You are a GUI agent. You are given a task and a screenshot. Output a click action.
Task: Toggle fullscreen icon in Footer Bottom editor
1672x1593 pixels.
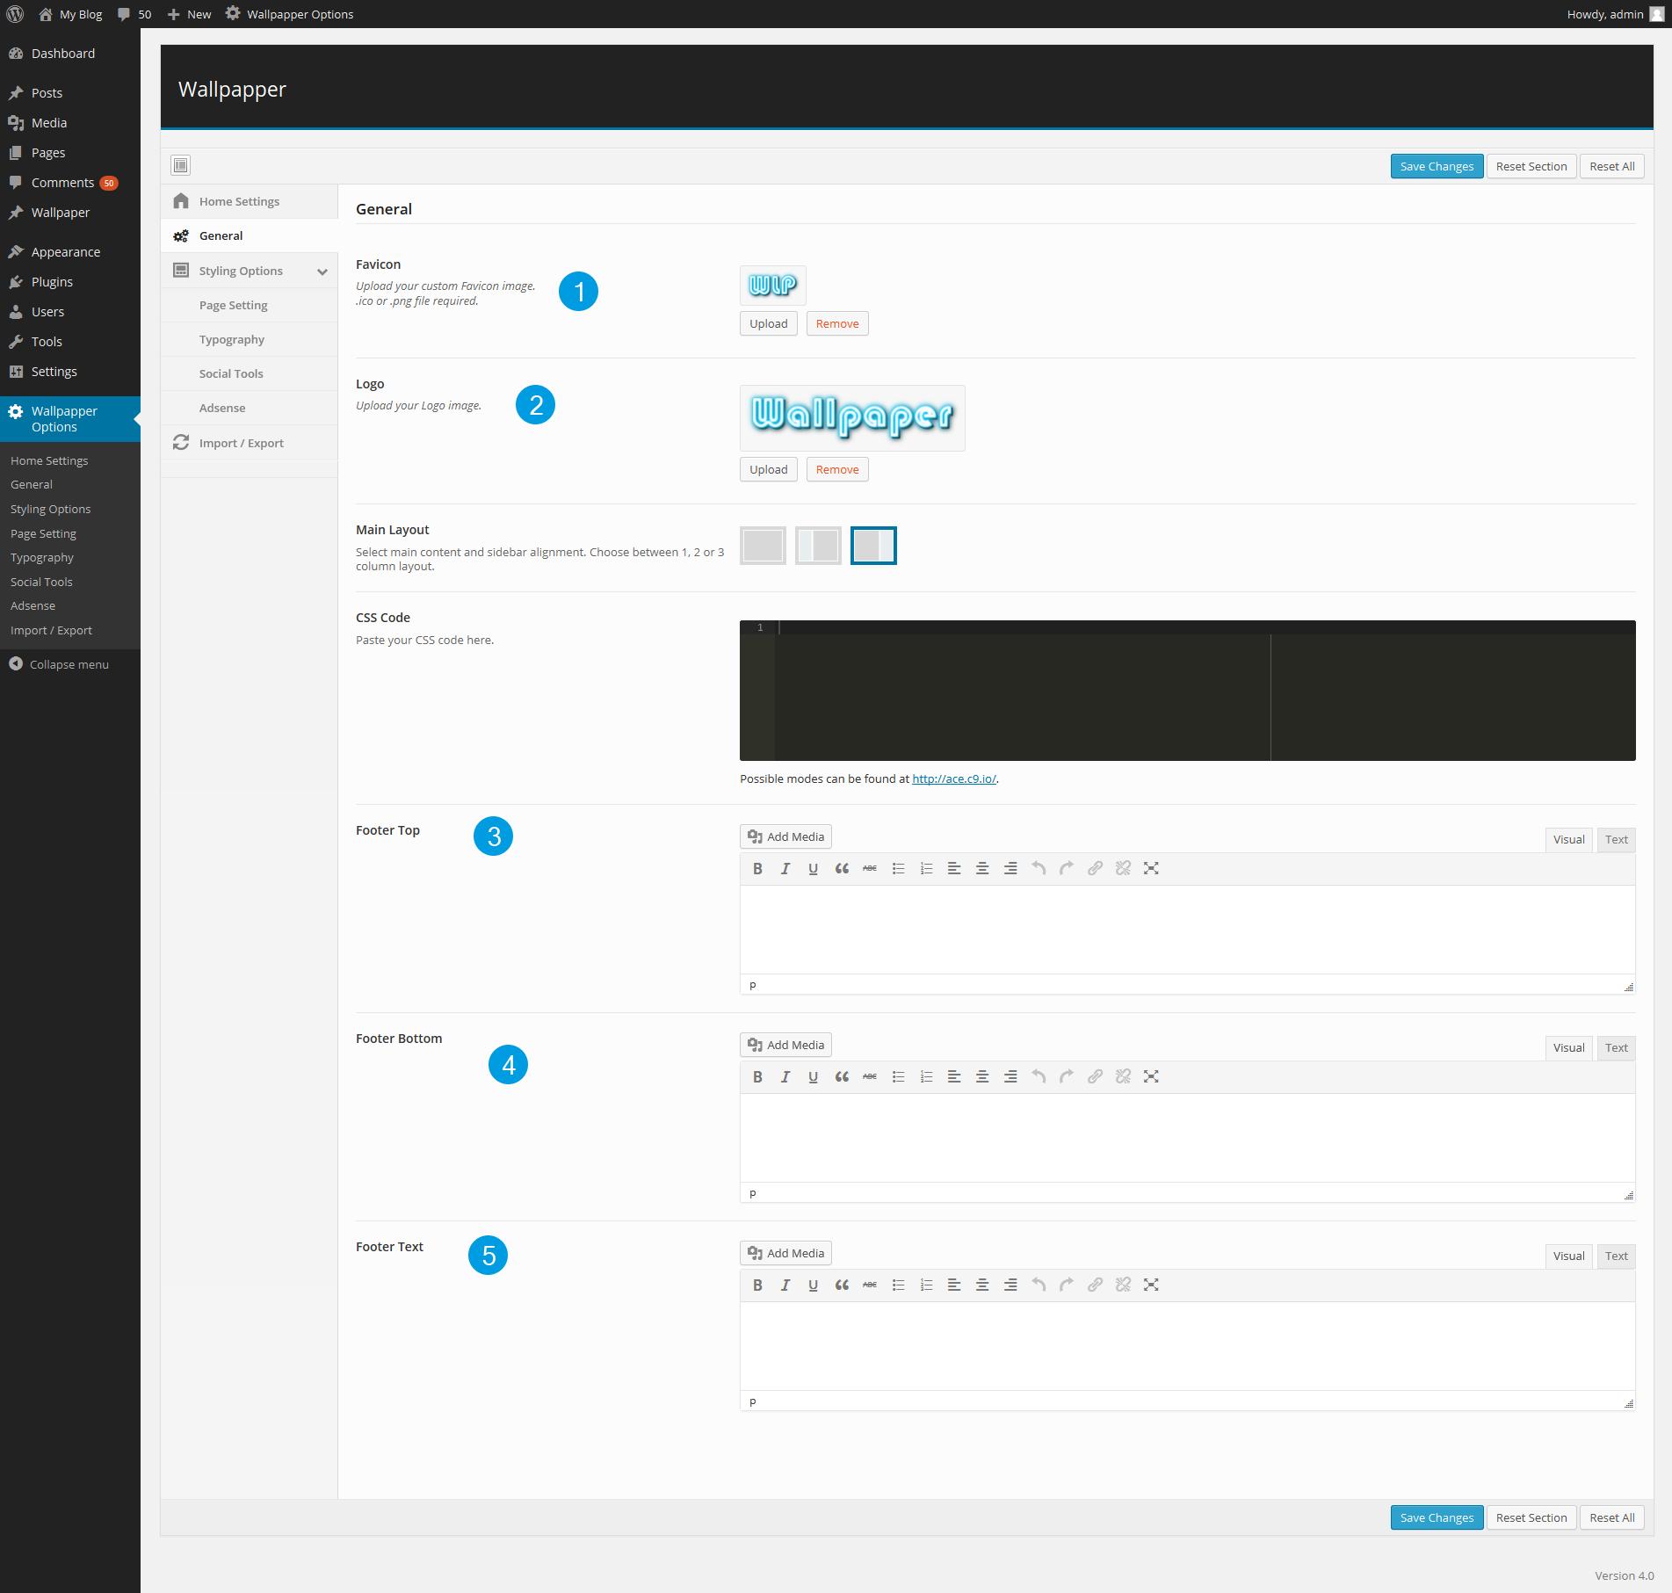(1151, 1077)
